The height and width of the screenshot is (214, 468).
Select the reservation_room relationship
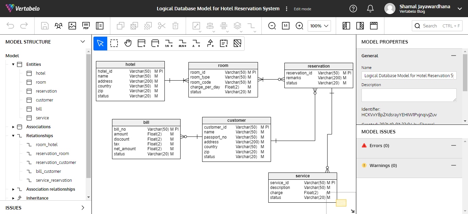click(52, 154)
